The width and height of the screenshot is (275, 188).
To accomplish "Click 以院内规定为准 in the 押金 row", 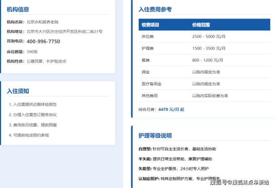I will coord(206,72).
